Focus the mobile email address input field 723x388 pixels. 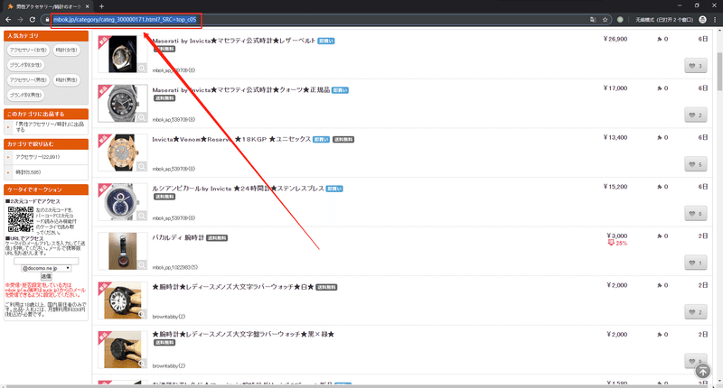click(x=46, y=261)
